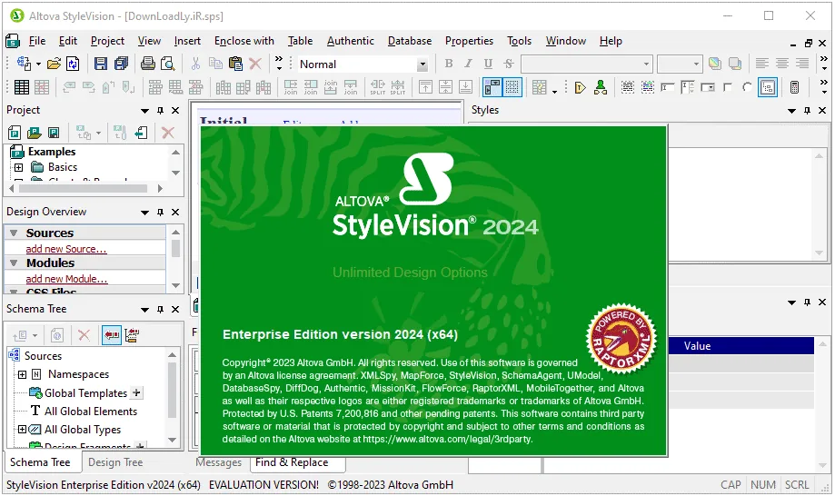Click the first Join cell toolbar icon

[x=291, y=87]
